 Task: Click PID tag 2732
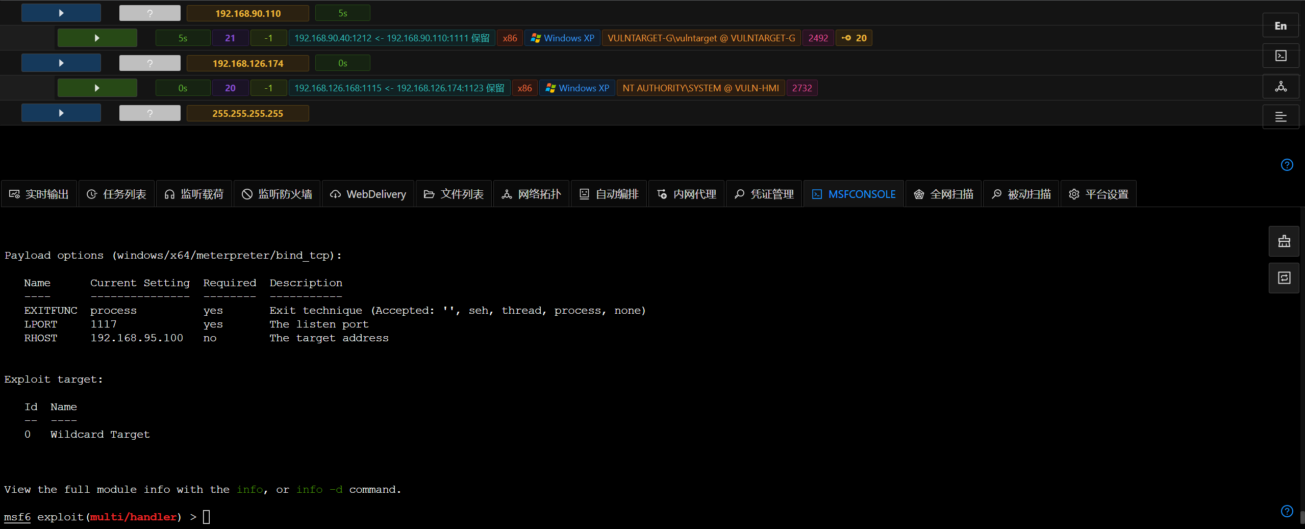tap(802, 88)
